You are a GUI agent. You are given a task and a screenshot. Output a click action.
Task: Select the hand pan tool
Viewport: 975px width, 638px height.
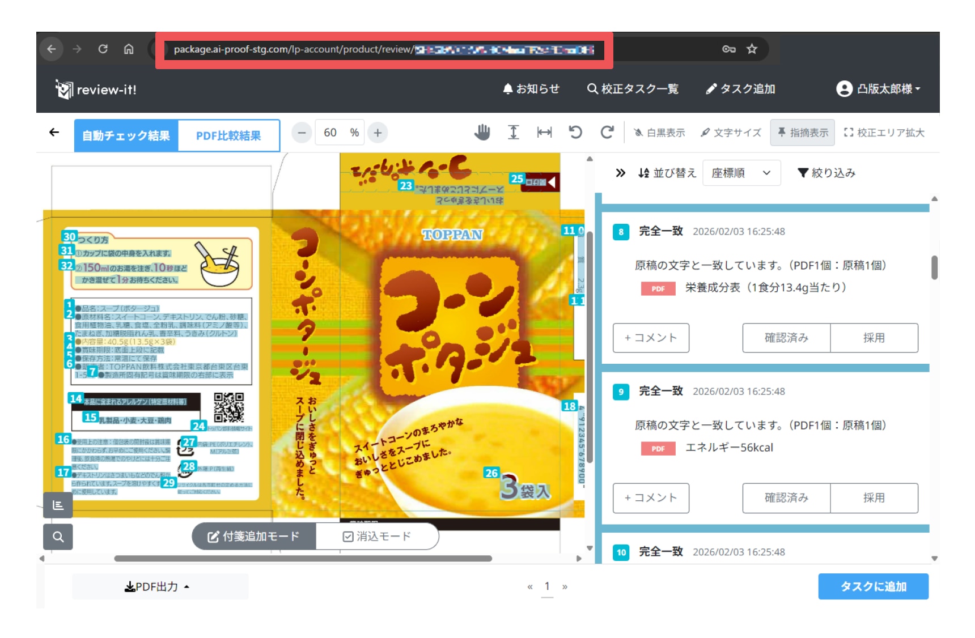482,133
